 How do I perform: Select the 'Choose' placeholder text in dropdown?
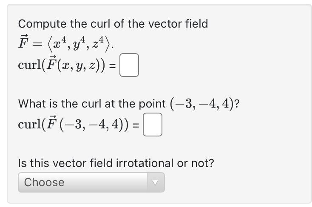coord(44,182)
